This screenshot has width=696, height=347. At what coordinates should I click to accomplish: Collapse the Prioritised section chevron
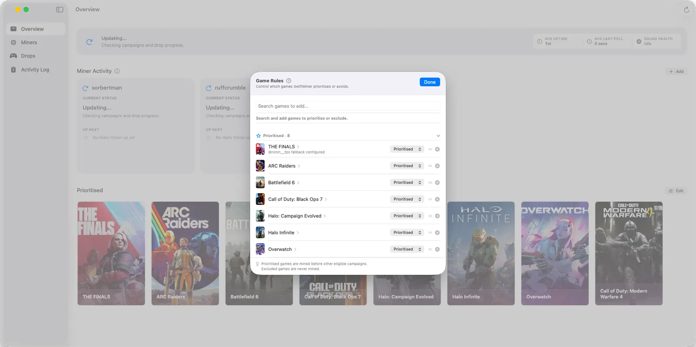438,136
